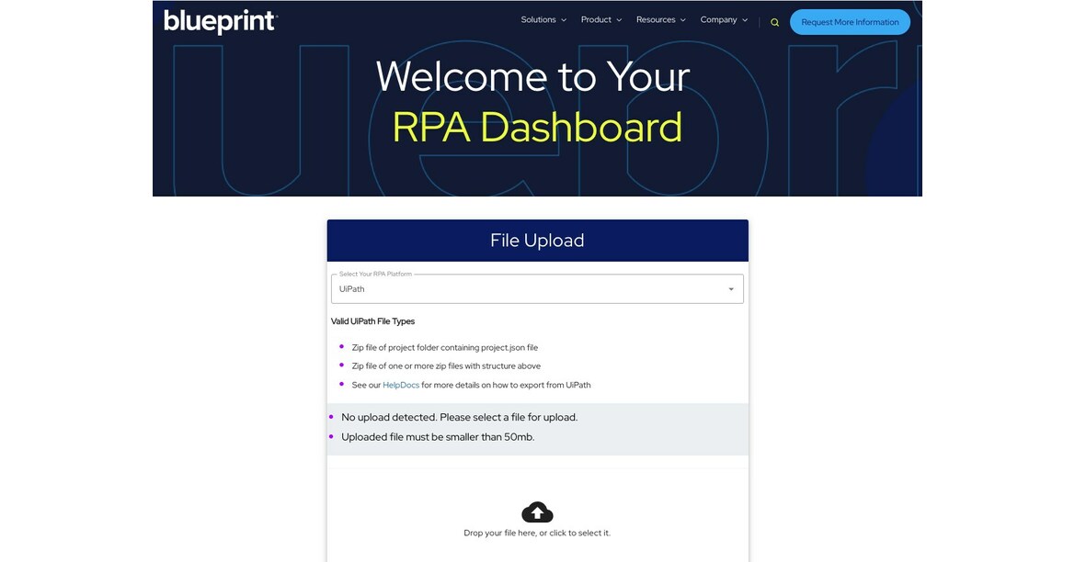Click the bullet beside HelpDocs list item
The image size is (1075, 562).
pos(340,385)
